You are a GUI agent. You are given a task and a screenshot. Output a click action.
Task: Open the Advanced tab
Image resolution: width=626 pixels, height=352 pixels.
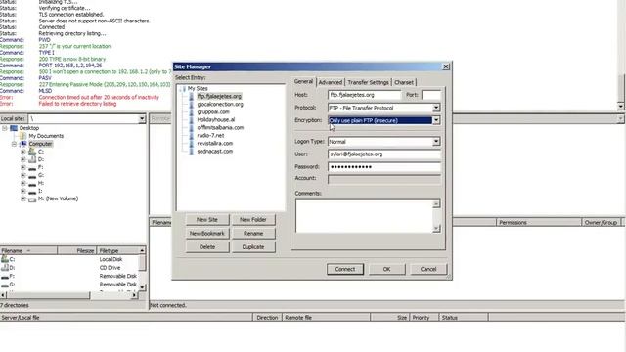coord(331,82)
